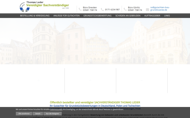
Task: Click subheading Ihr Gutachter für Grundstücksbewertungen
Action: [x=95, y=106]
